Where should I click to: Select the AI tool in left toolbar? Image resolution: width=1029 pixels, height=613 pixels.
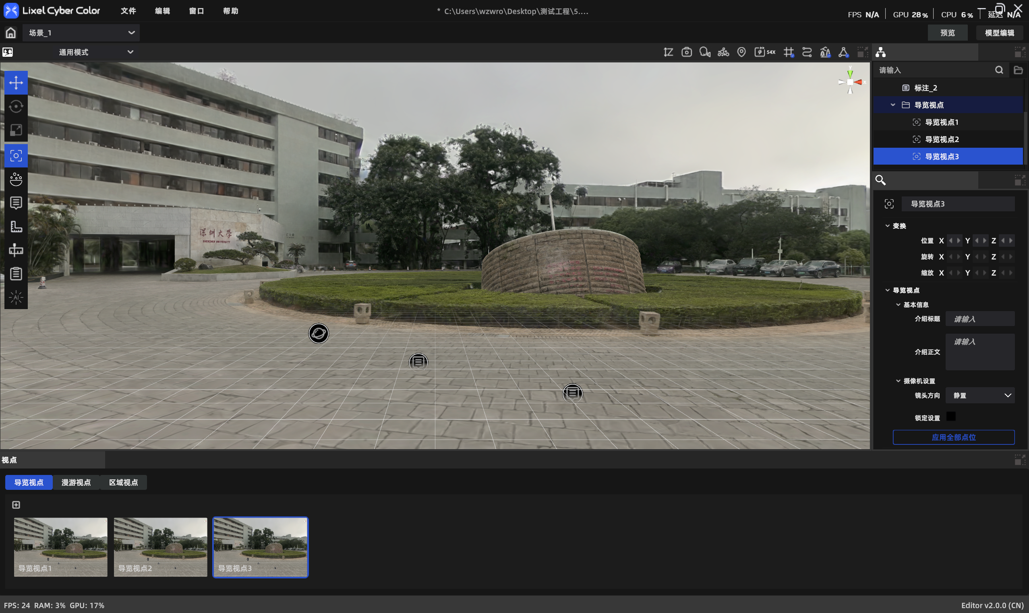tap(16, 297)
